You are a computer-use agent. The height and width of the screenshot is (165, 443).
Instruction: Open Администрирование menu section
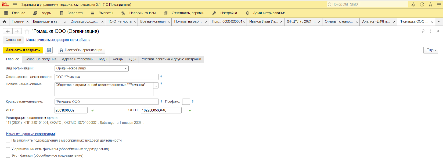(266, 13)
